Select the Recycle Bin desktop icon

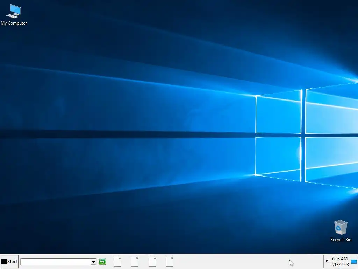tap(341, 231)
